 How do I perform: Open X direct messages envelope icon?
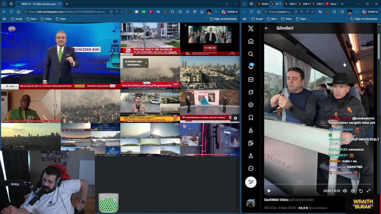(251, 79)
